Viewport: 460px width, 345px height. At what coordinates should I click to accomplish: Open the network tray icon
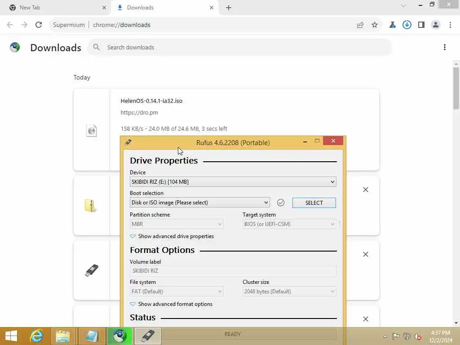(407, 336)
